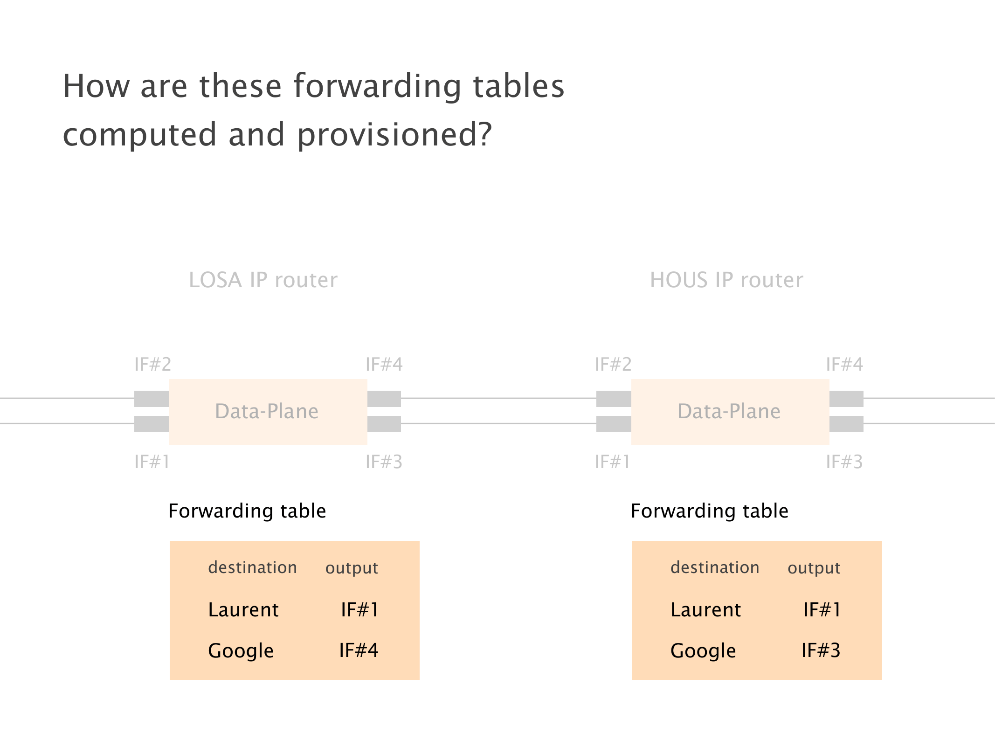Click the IF#2 label on HOUS router
The height and width of the screenshot is (746, 995).
(x=613, y=364)
